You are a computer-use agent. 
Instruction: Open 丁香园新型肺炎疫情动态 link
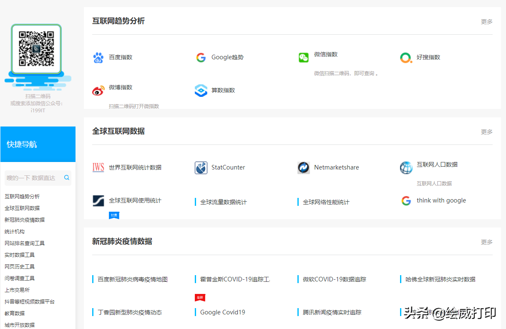(130, 312)
